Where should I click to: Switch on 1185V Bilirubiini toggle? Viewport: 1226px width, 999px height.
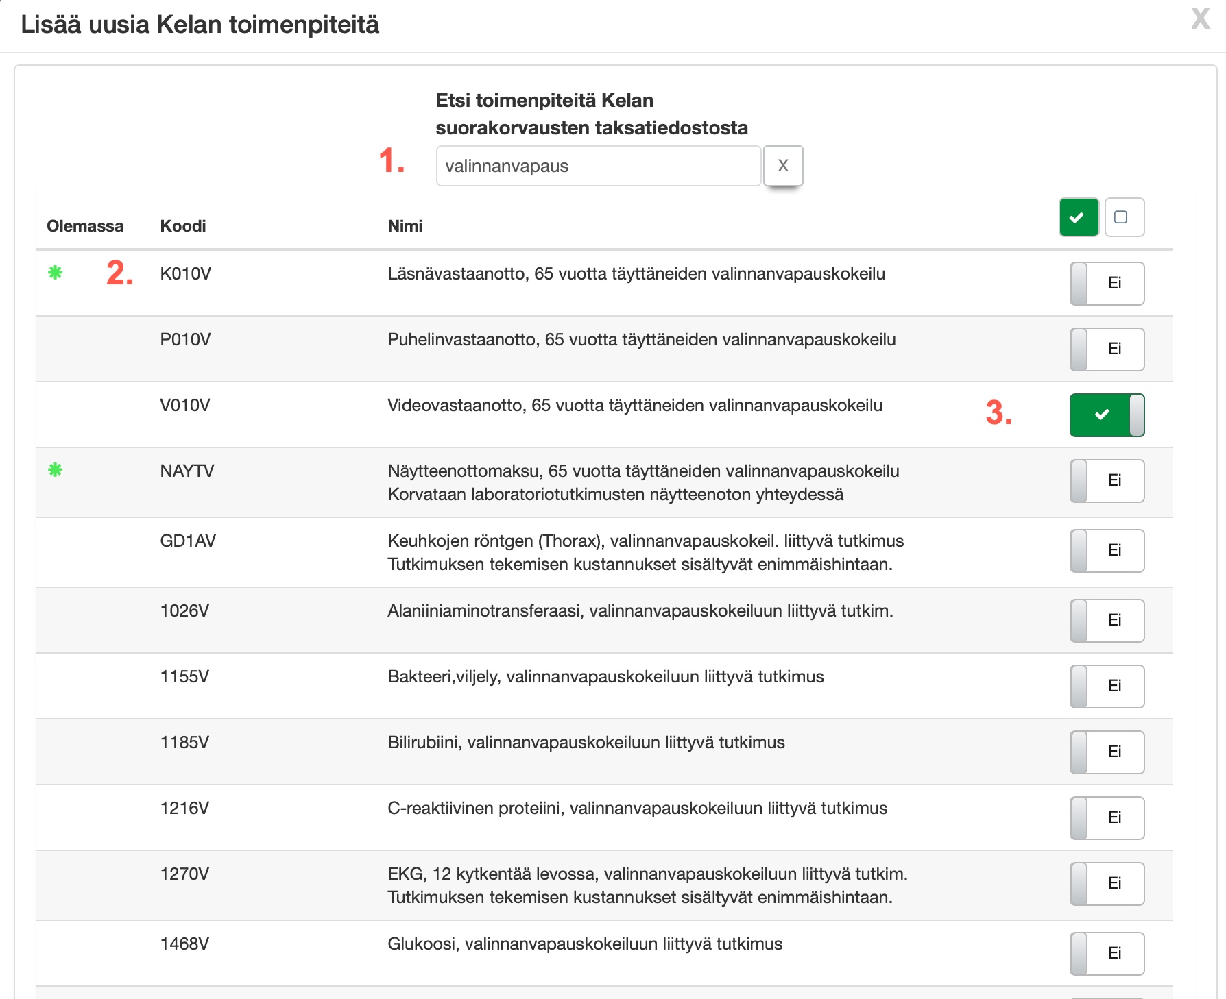[1106, 752]
